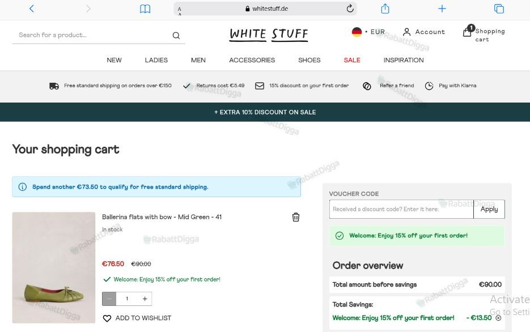Click 'Refer a friend' link

point(397,86)
